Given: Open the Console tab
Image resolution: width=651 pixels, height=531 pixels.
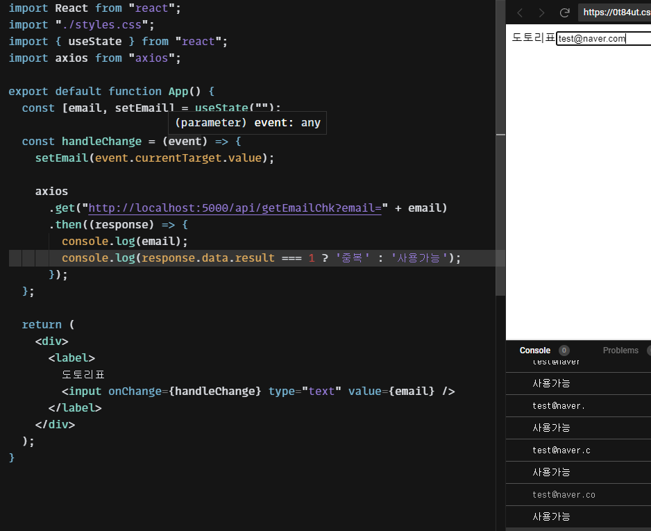Looking at the screenshot, I should pos(534,351).
